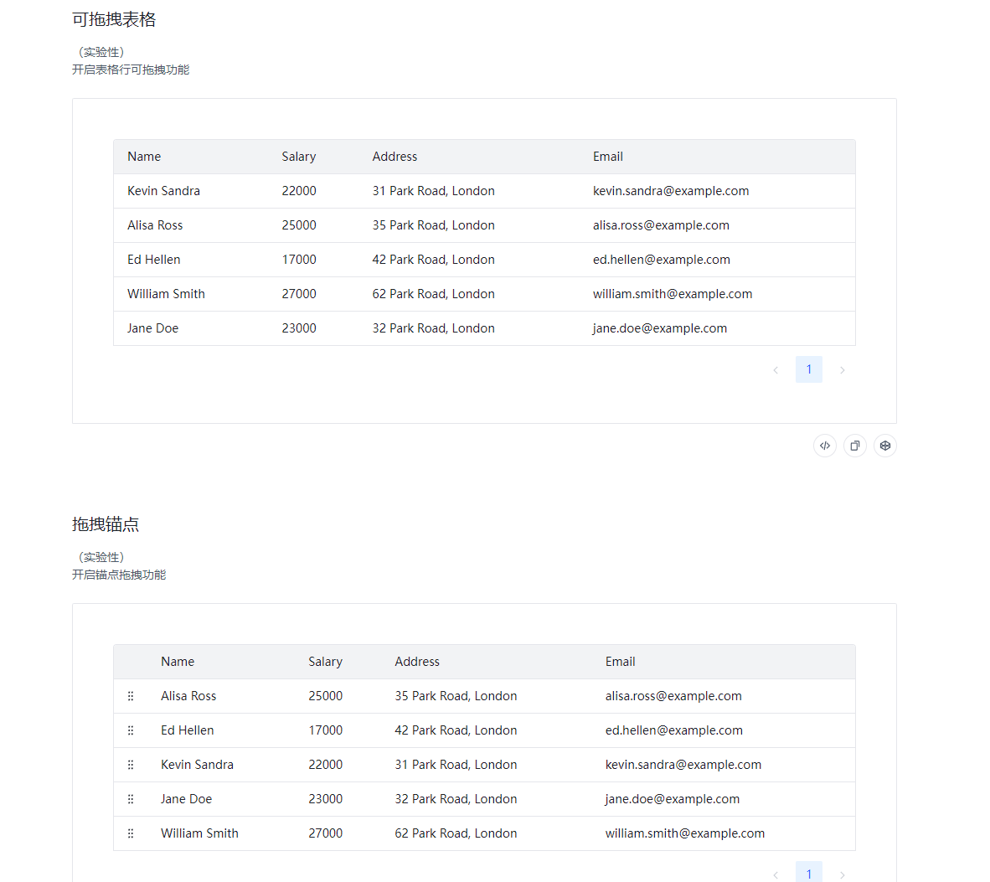Grab the drag handle of William Smith row
This screenshot has height=882, width=990.
131,833
